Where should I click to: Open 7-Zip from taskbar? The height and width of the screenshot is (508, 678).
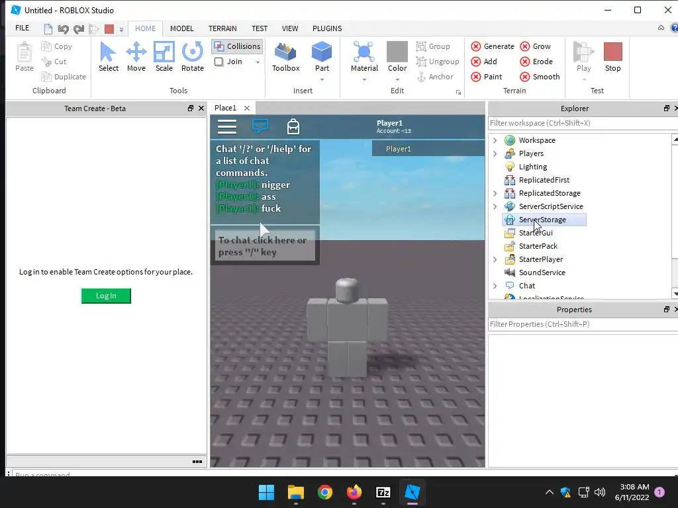(383, 492)
